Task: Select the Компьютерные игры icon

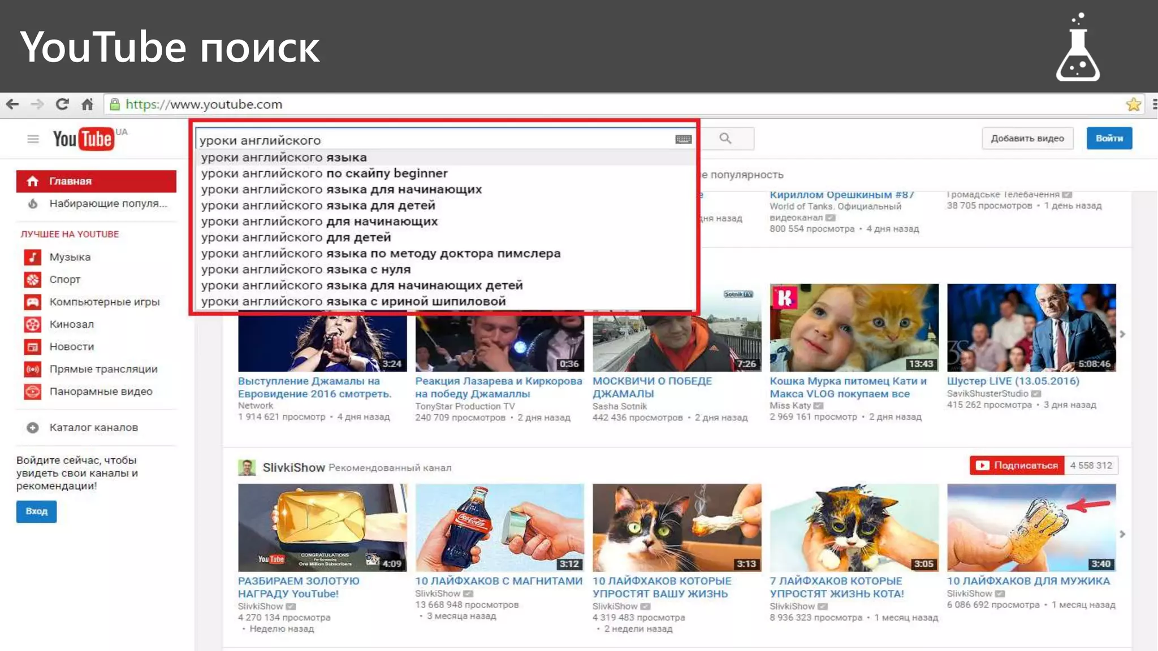Action: (33, 302)
